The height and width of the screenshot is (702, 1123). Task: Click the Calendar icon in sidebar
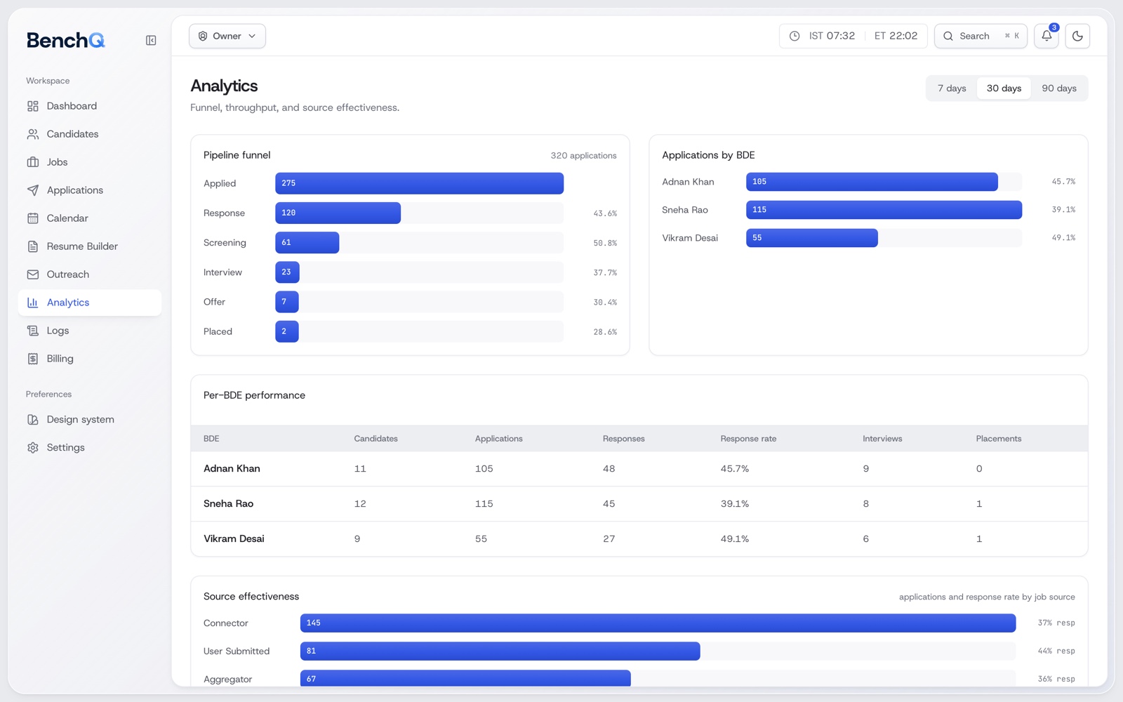[33, 218]
